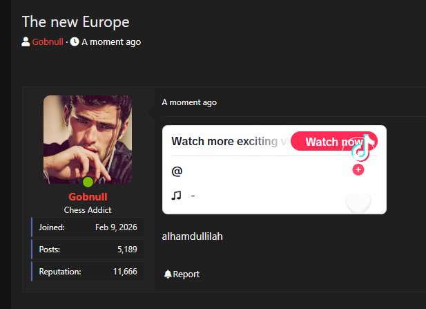Open Gobnull profile link in thread header
426x309 pixels.
click(48, 42)
